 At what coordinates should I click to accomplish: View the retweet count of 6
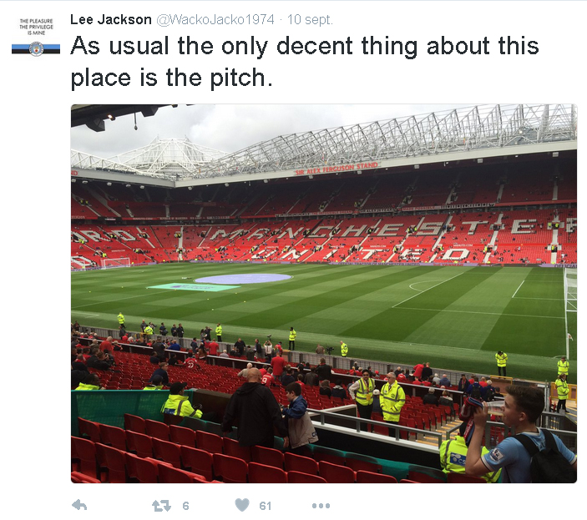point(185,505)
